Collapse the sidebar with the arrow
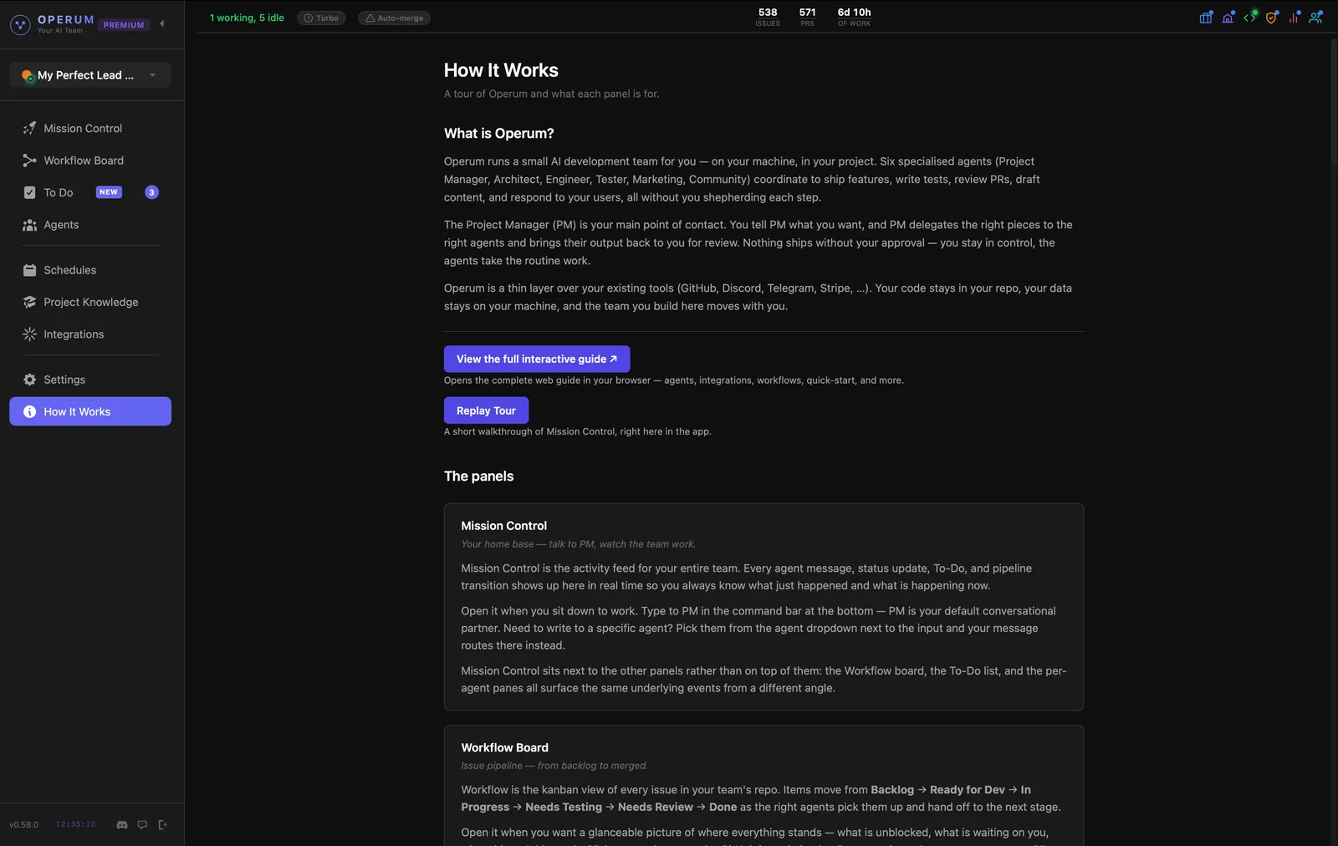The width and height of the screenshot is (1338, 846). (162, 23)
